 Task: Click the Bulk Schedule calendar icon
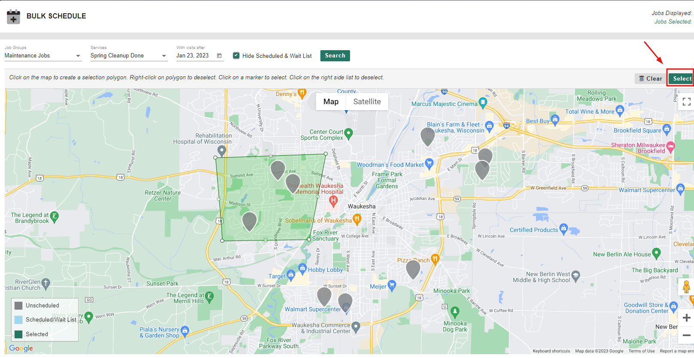point(13,17)
